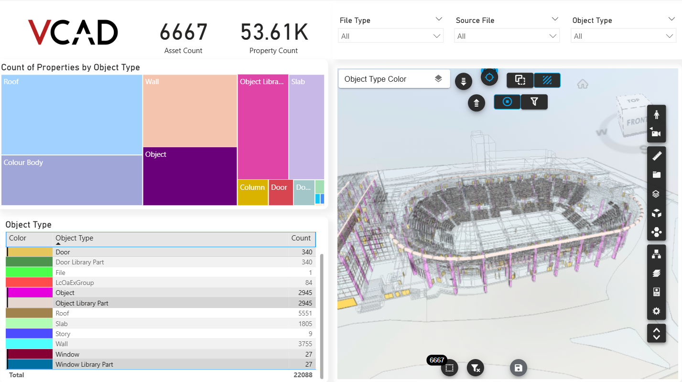Open the camera view tool
682x382 pixels.
(x=657, y=133)
